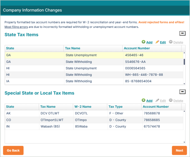Viewport: 190px width, 157px height.
Task: Click the Delete icon in Special Tax Items
Action: click(x=171, y=100)
